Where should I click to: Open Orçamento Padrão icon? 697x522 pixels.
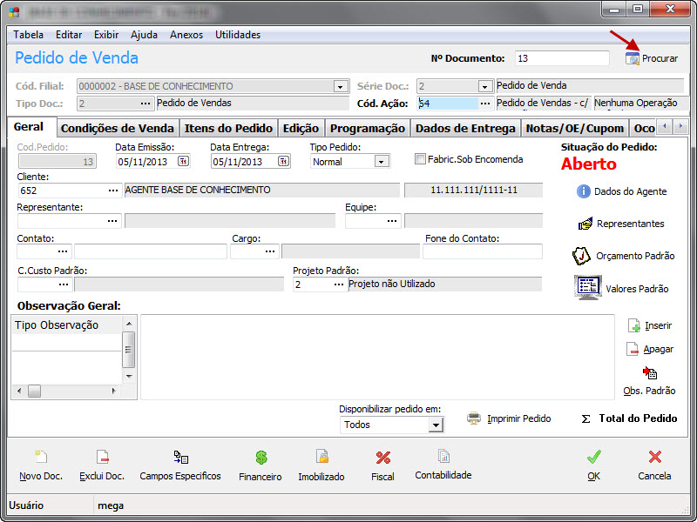(x=581, y=256)
